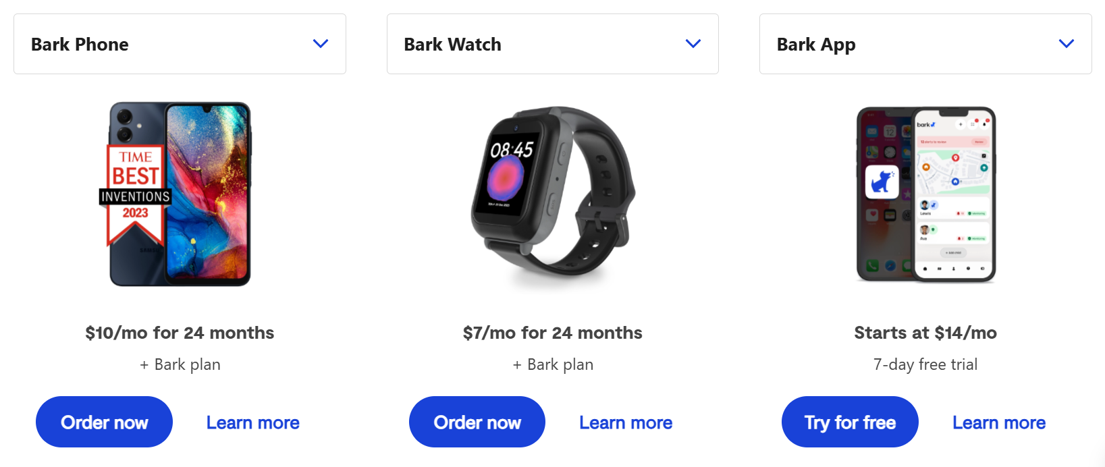Click the Bark App phone screenshot image
The height and width of the screenshot is (467, 1105).
(x=925, y=194)
